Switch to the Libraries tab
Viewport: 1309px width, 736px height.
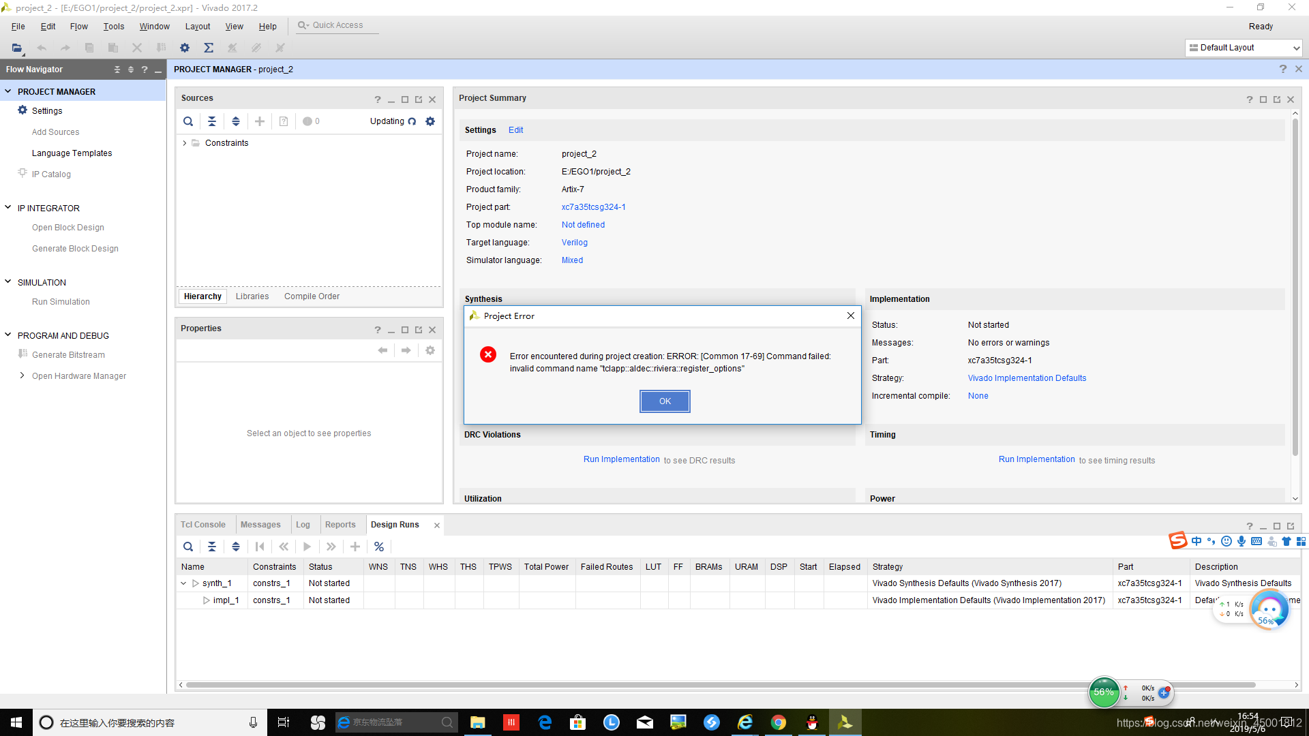(252, 296)
